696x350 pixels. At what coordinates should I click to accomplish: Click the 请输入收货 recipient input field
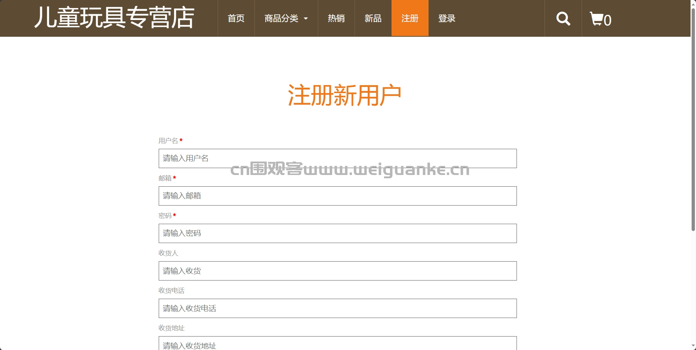tap(337, 271)
